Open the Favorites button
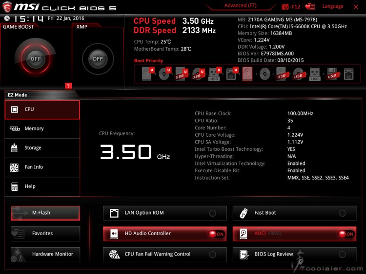The height and width of the screenshot is (274, 366). [x=45, y=234]
